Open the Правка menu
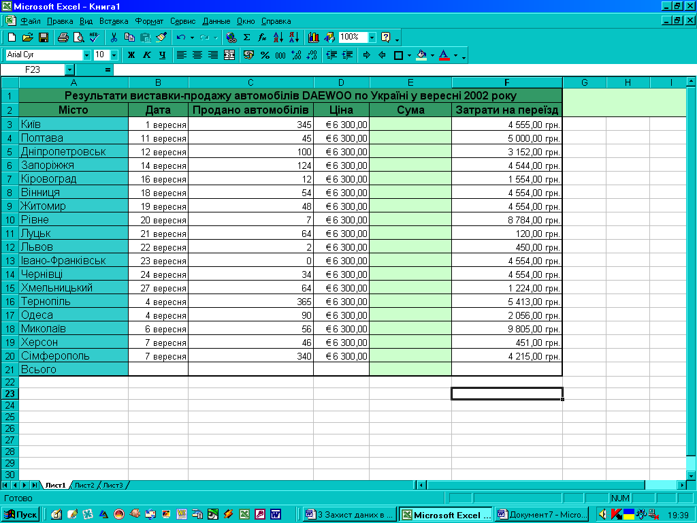Screen dimensions: 697x523 (x=60, y=21)
